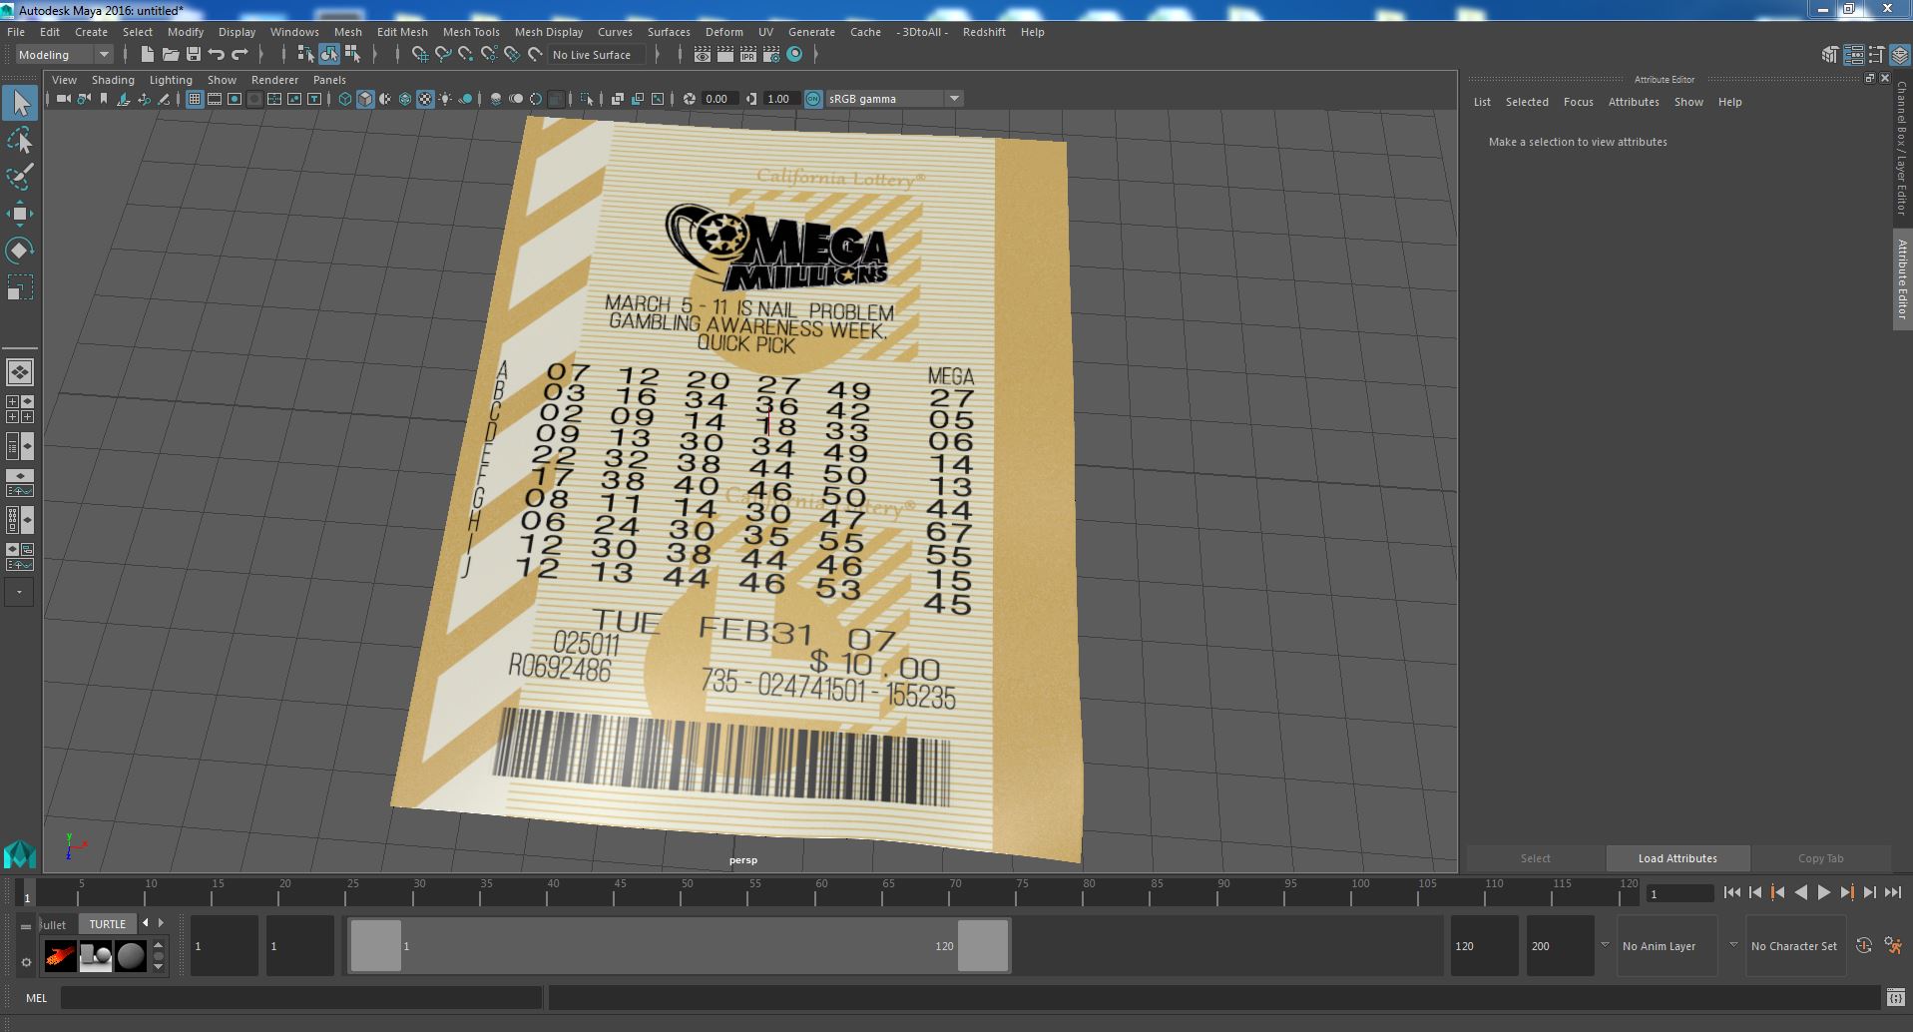Enable snap to projected center
Image resolution: width=1913 pixels, height=1032 pixels.
coord(489,55)
